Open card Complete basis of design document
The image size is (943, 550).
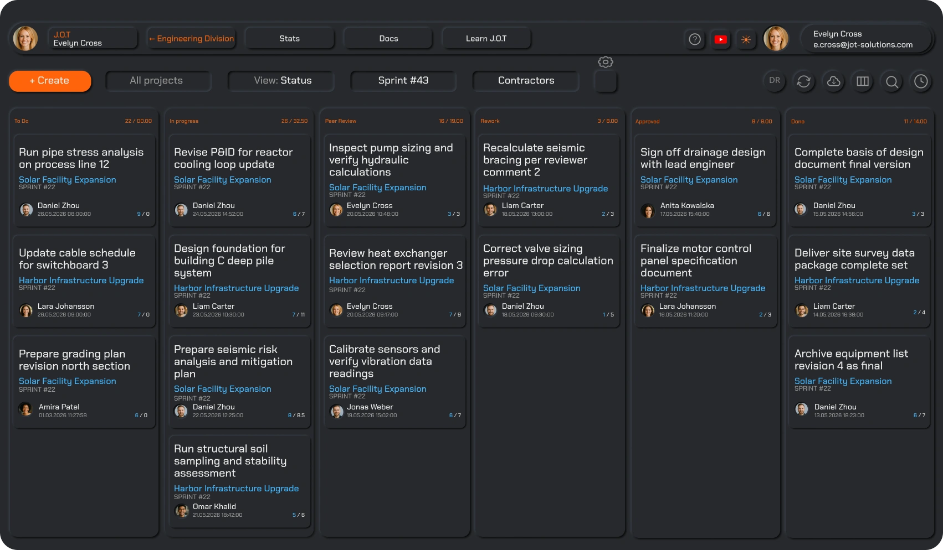(x=859, y=180)
